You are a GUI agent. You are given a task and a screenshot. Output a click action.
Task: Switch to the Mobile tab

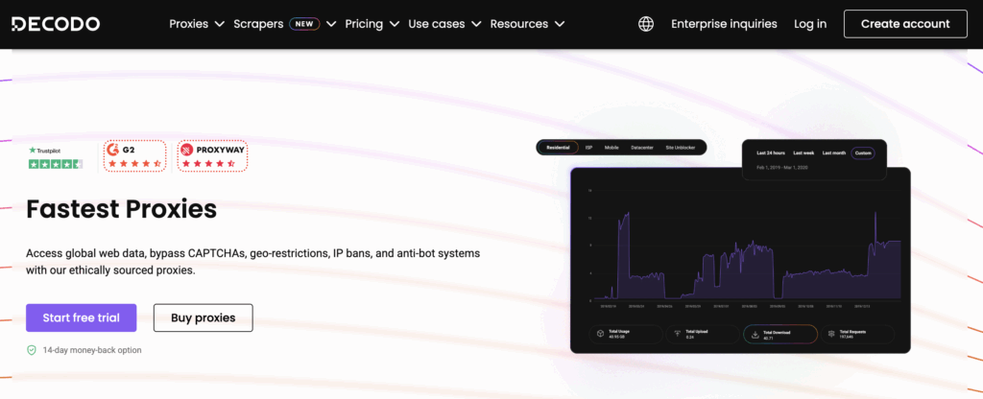611,148
